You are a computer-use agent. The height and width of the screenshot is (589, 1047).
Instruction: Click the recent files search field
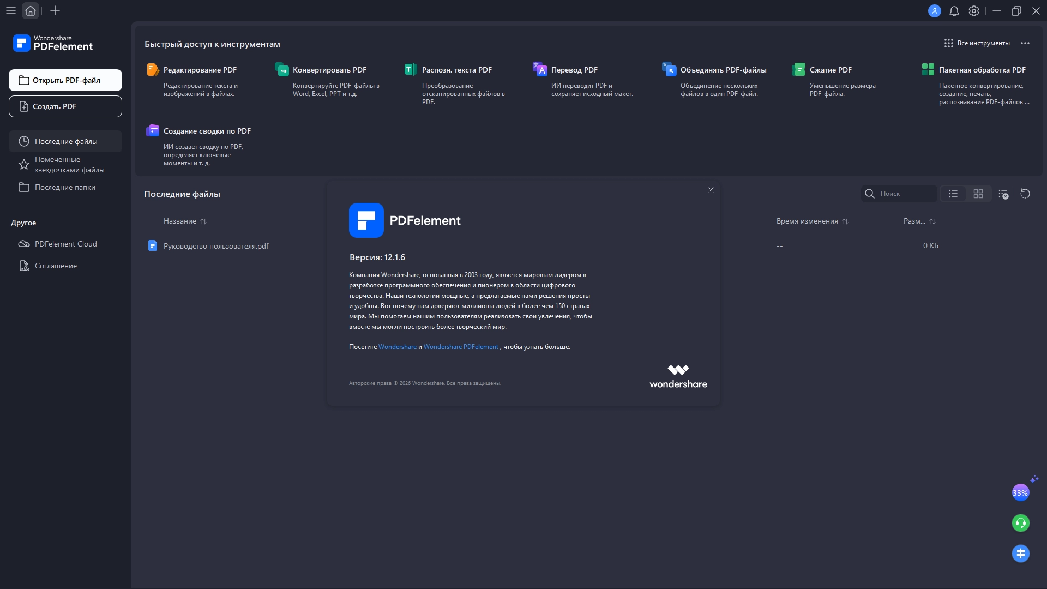(x=905, y=194)
